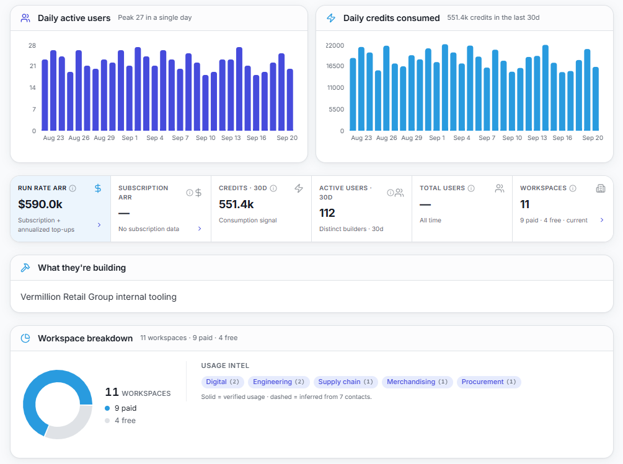Screen dimensions: 623x464
Task: Click the Aug 23 label in credits consumed chart
Action: [x=361, y=138]
